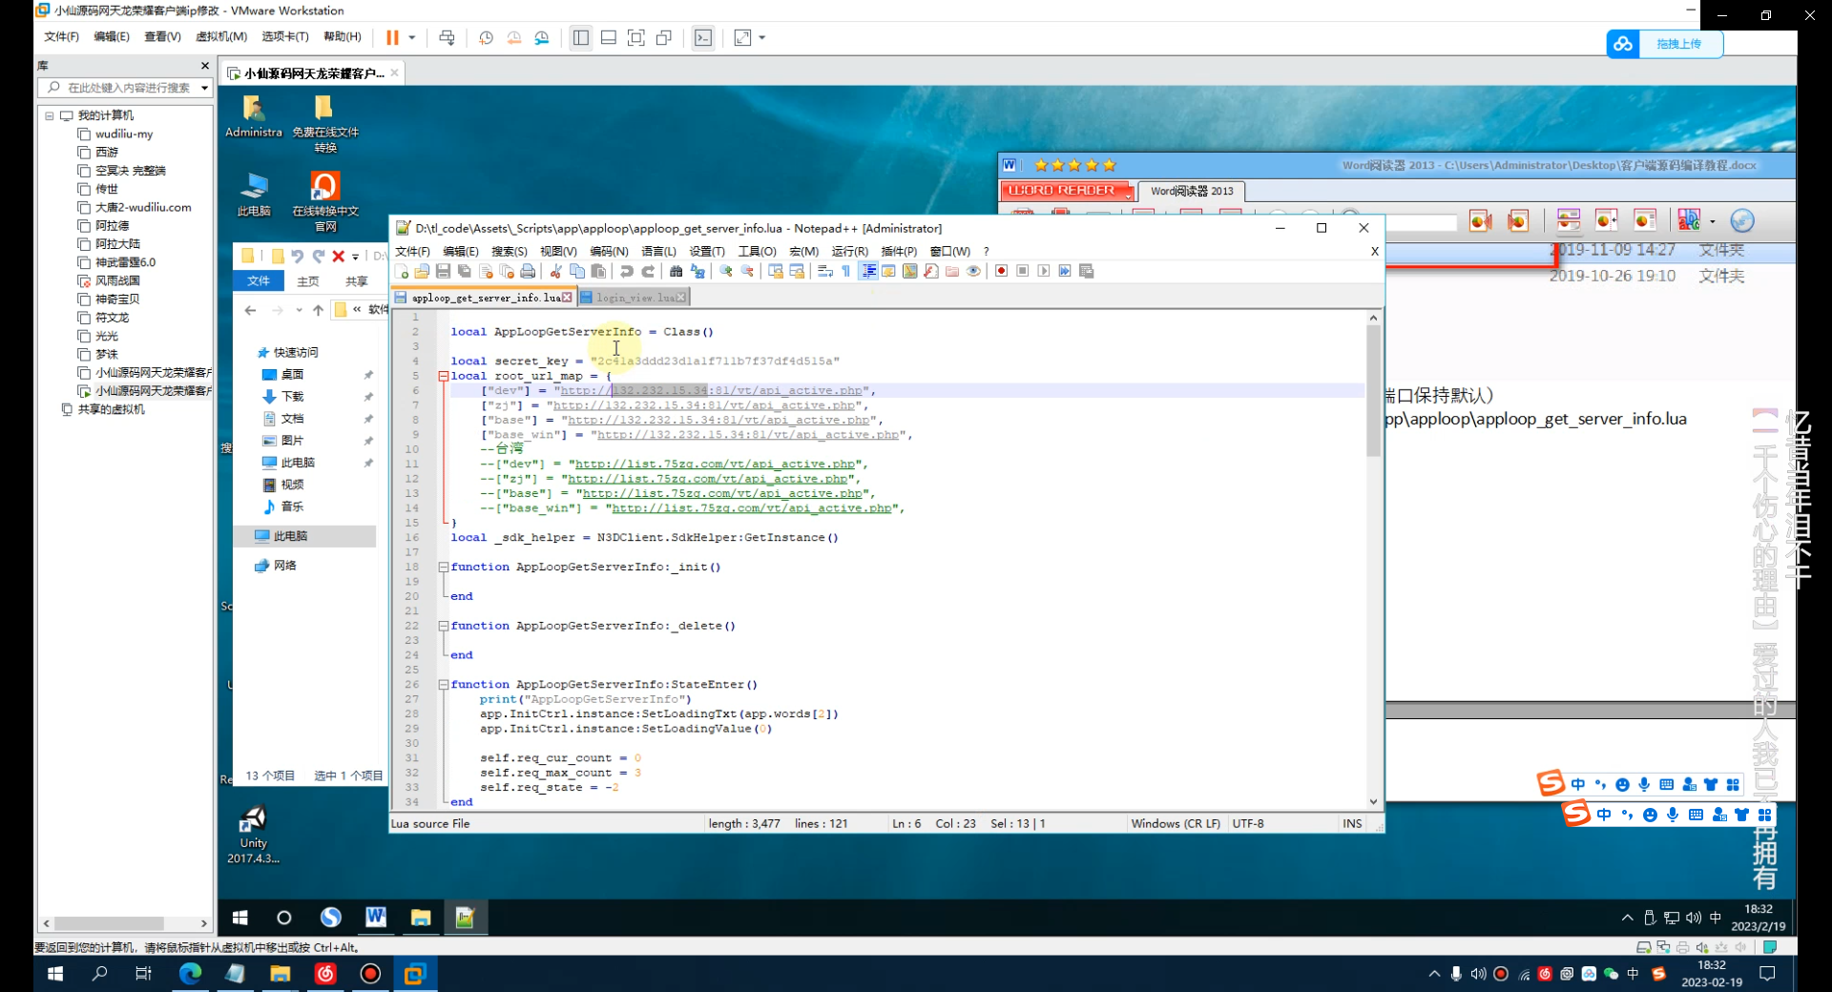Open Find with the binoculars icon
The height and width of the screenshot is (992, 1832).
[x=677, y=272]
